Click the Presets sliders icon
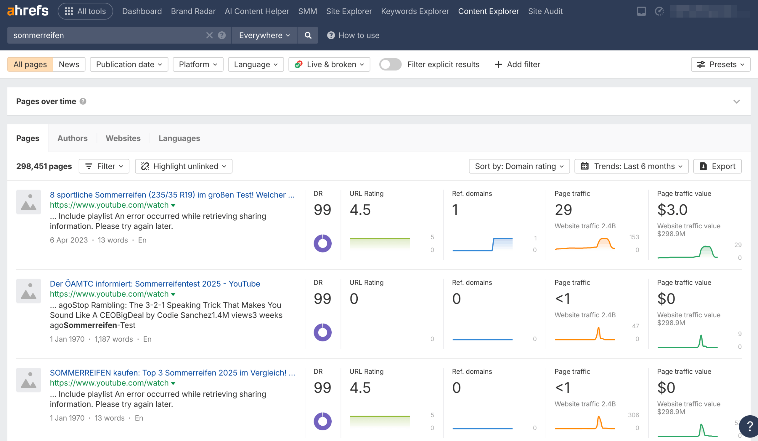The height and width of the screenshot is (441, 758). pos(701,64)
